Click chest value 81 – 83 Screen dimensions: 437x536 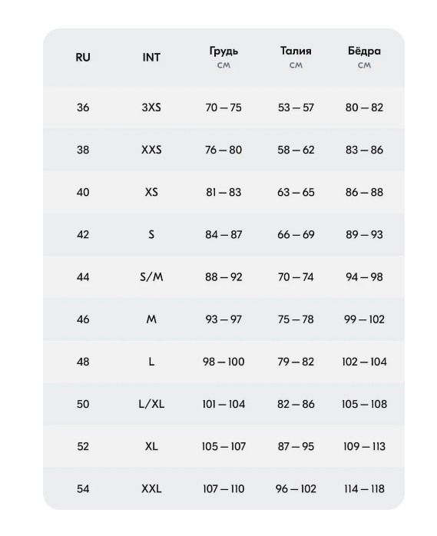coord(223,192)
